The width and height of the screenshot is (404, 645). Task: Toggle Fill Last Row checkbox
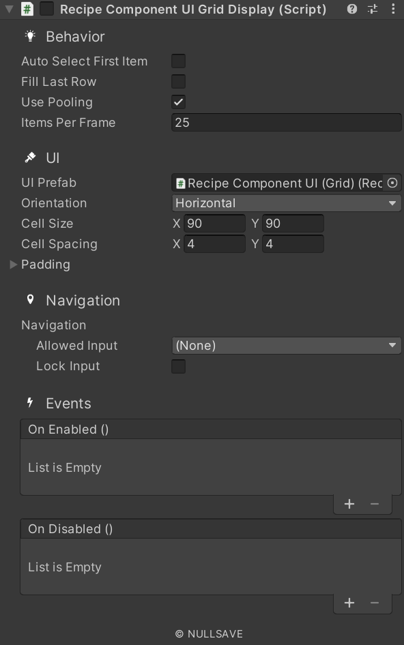tap(178, 81)
